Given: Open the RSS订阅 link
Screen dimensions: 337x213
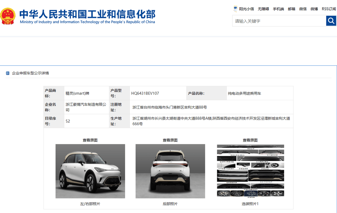Looking at the screenshot, I should point(329,9).
